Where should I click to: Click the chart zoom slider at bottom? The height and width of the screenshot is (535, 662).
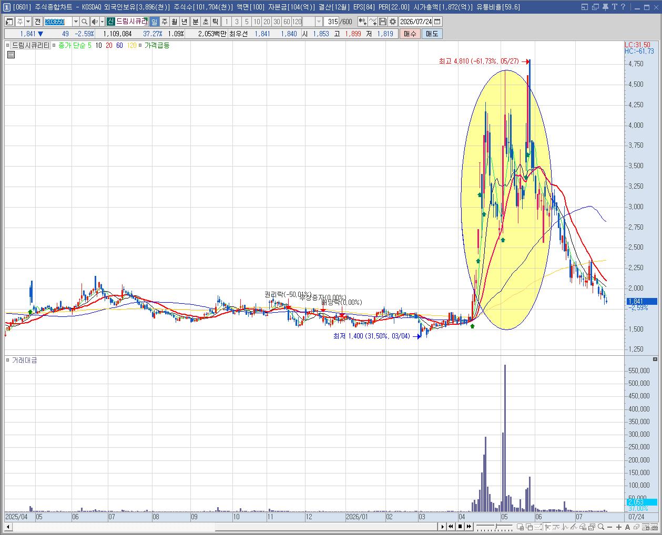point(494,527)
